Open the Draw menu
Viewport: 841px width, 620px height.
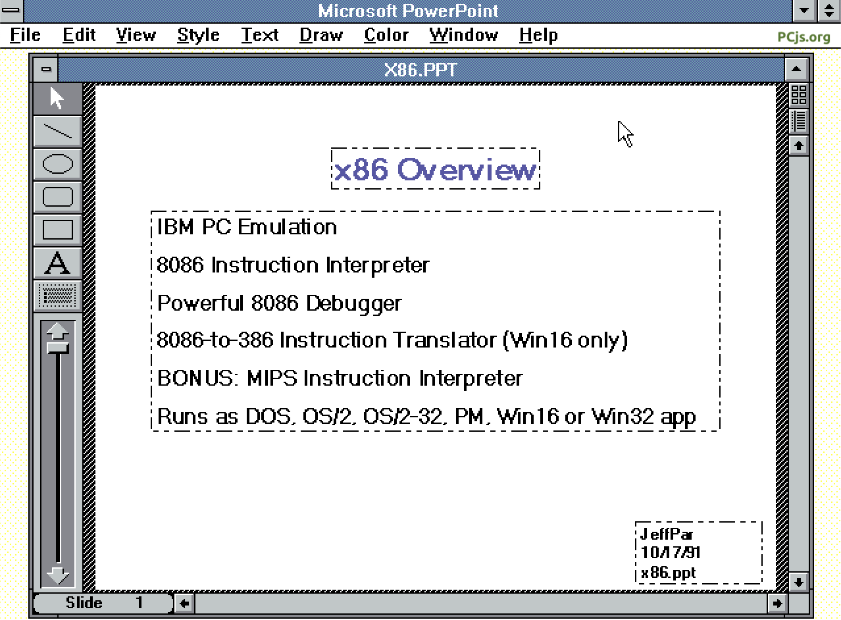pos(320,35)
